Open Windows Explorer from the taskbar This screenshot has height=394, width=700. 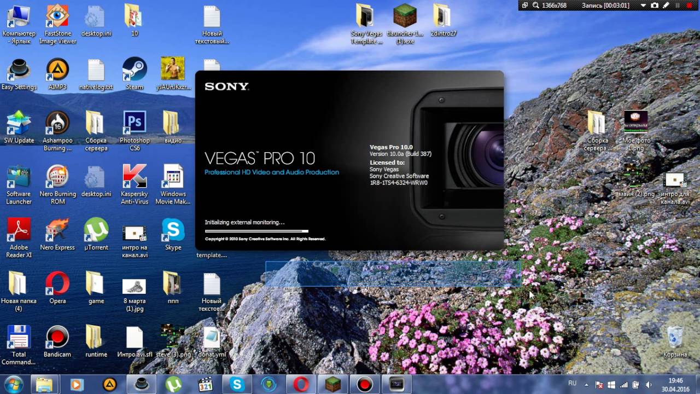point(45,384)
